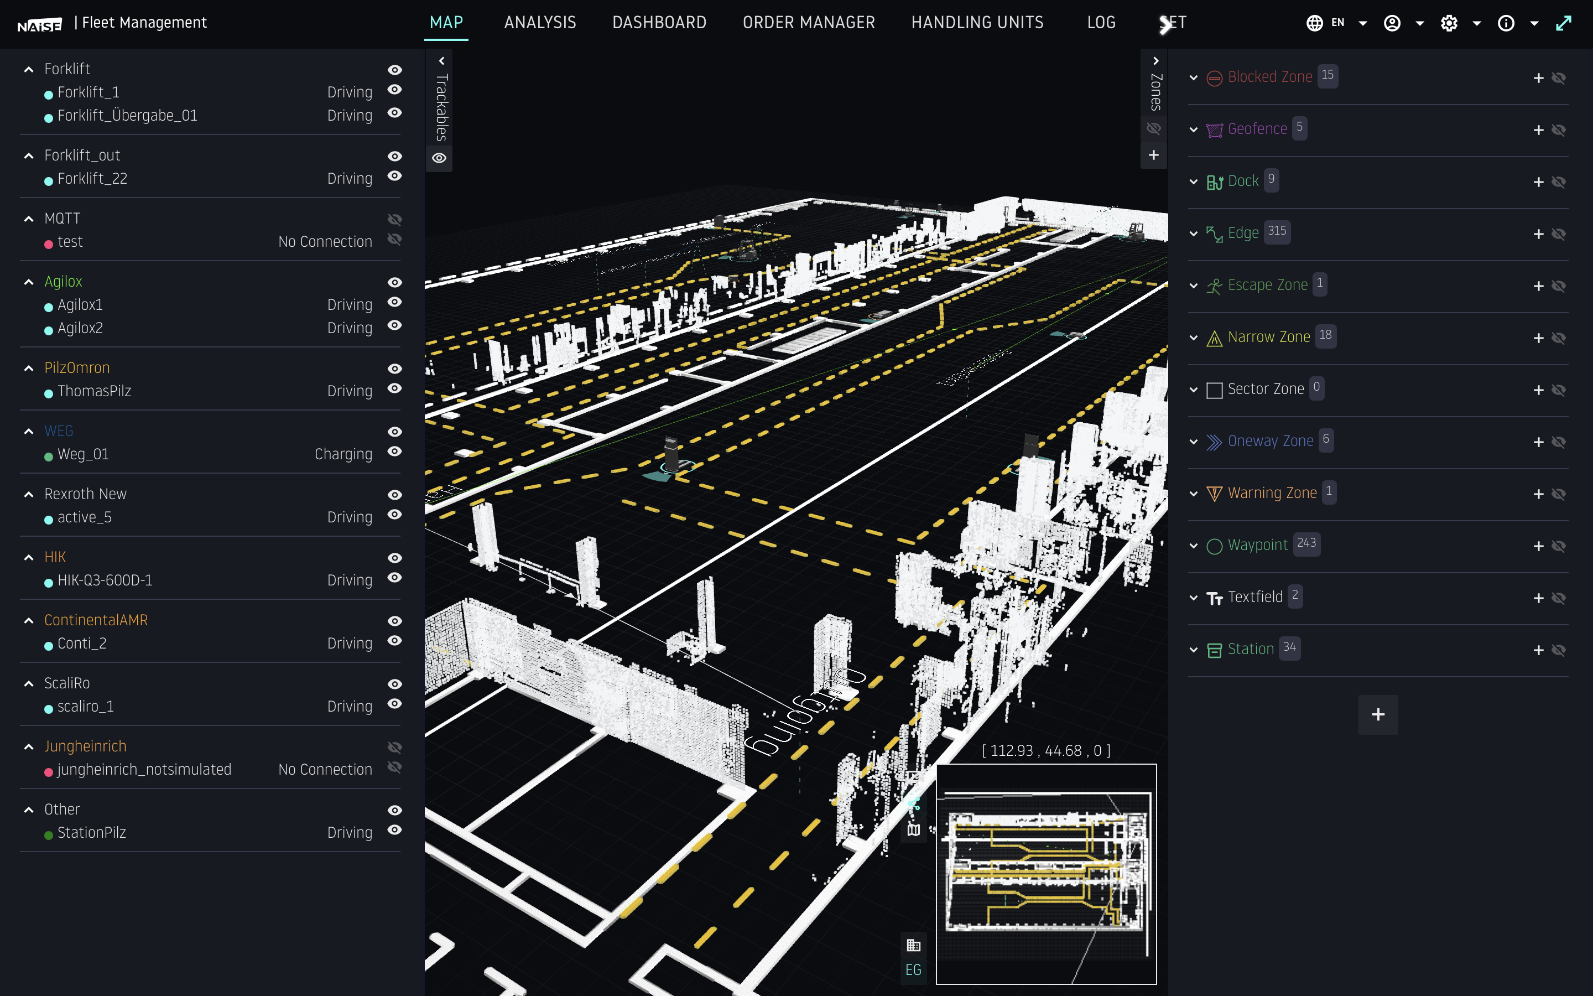Open the ORDER MANAGER tab
The image size is (1593, 996).
pos(808,23)
